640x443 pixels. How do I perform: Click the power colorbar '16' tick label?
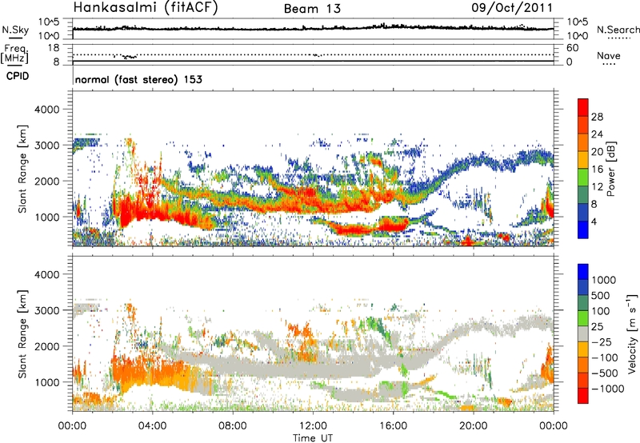[597, 170]
